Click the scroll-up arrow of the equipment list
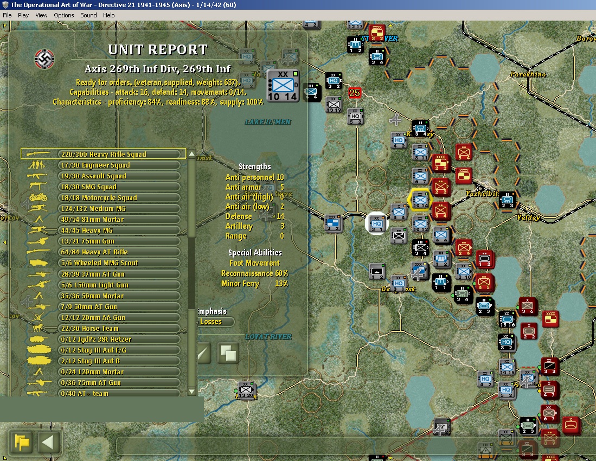Viewport: 596px width, 461px height. click(192, 154)
